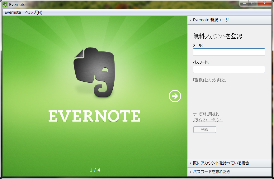Viewport: 274px width, 179px height.
Task: Expand パスワードを忘れたら section
Action: 229,172
